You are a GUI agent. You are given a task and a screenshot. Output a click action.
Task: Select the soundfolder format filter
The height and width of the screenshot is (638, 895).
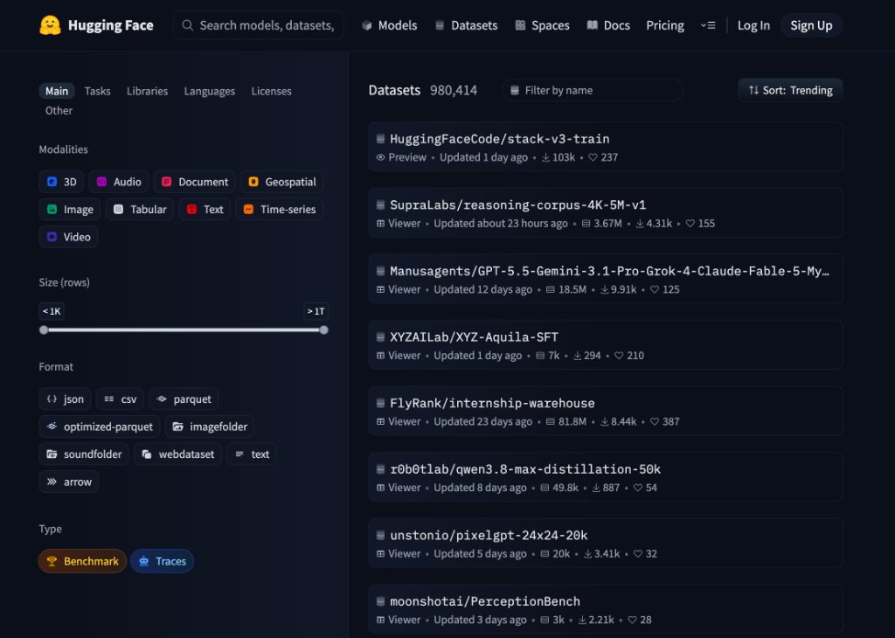84,454
